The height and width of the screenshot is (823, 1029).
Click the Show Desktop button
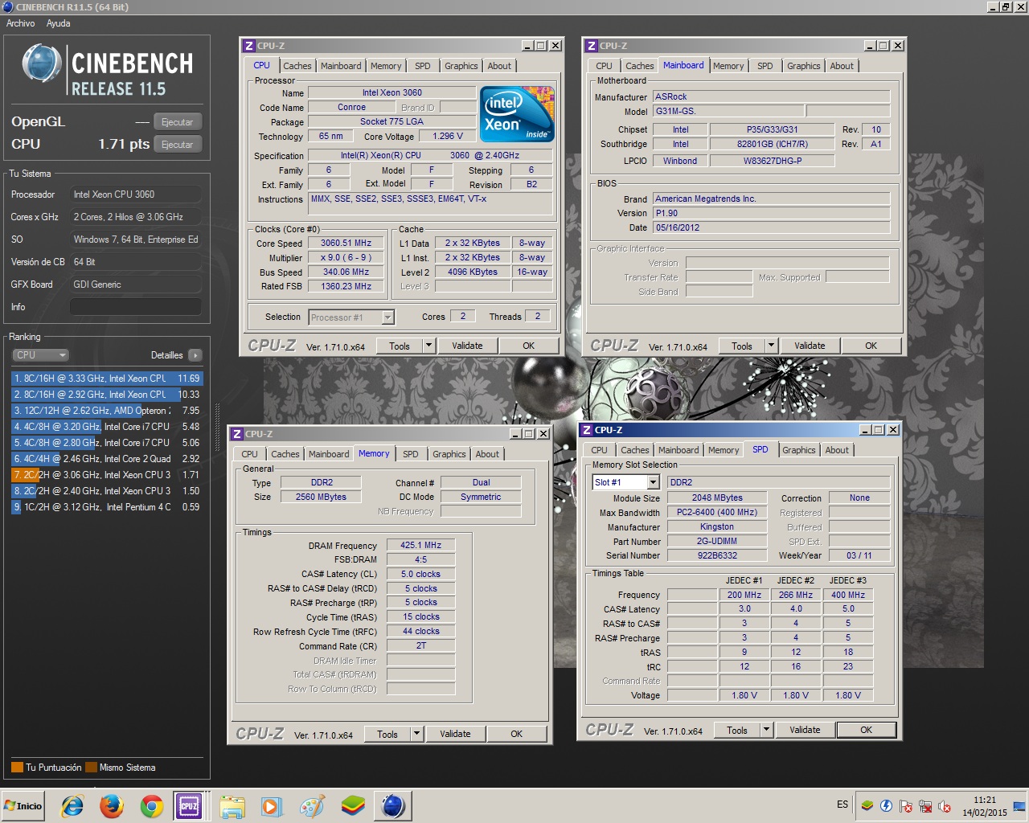(x=1019, y=806)
